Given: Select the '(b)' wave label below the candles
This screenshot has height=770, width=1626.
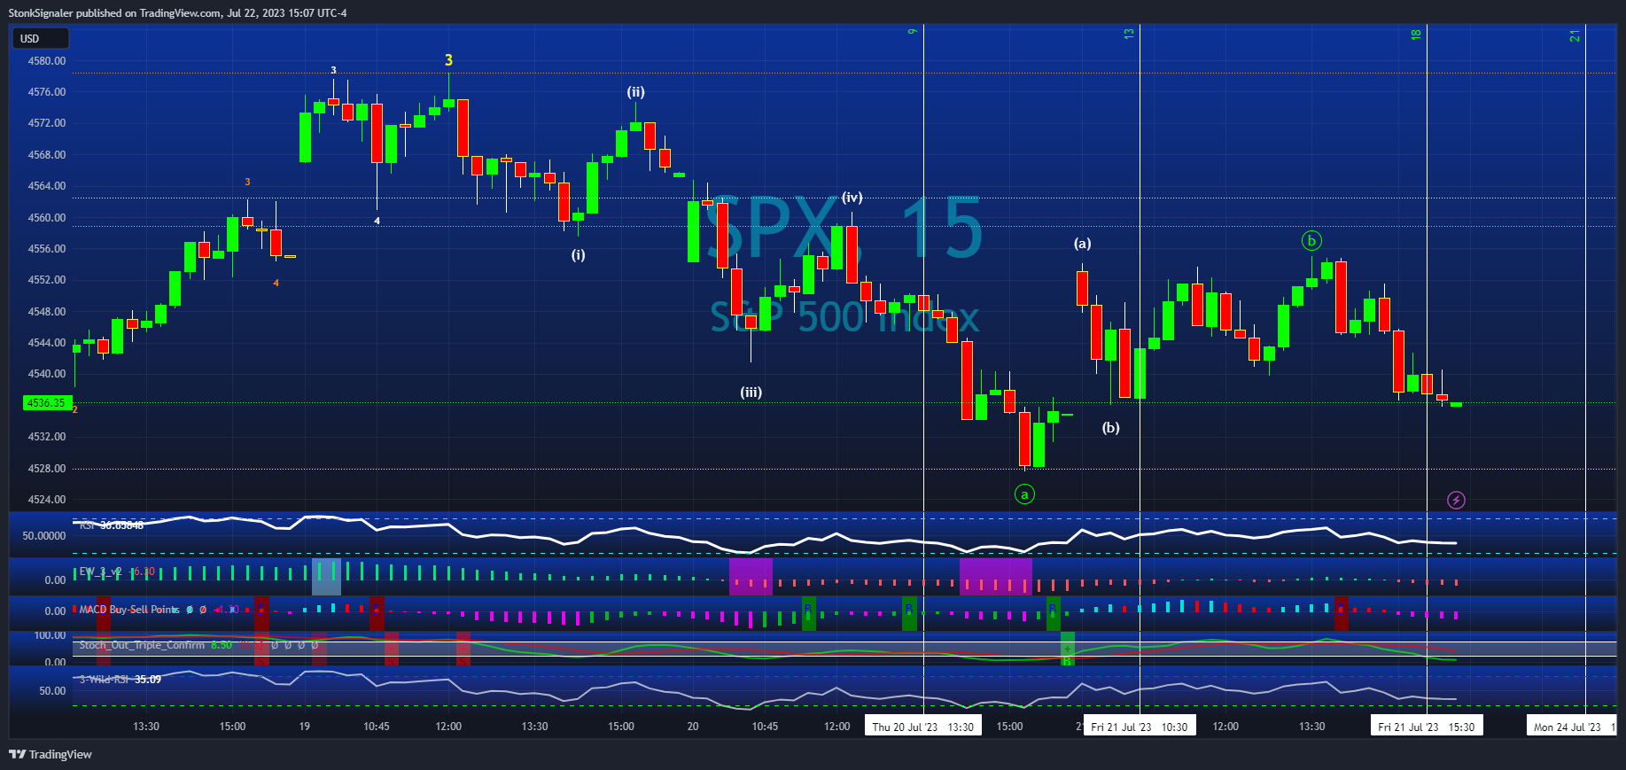Looking at the screenshot, I should coord(1110,428).
